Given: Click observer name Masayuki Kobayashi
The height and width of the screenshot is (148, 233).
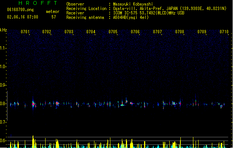Looking at the screenshot, I should coord(133,4).
